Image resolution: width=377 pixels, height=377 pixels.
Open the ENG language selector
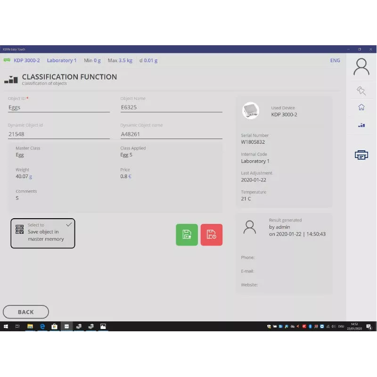[x=335, y=60]
